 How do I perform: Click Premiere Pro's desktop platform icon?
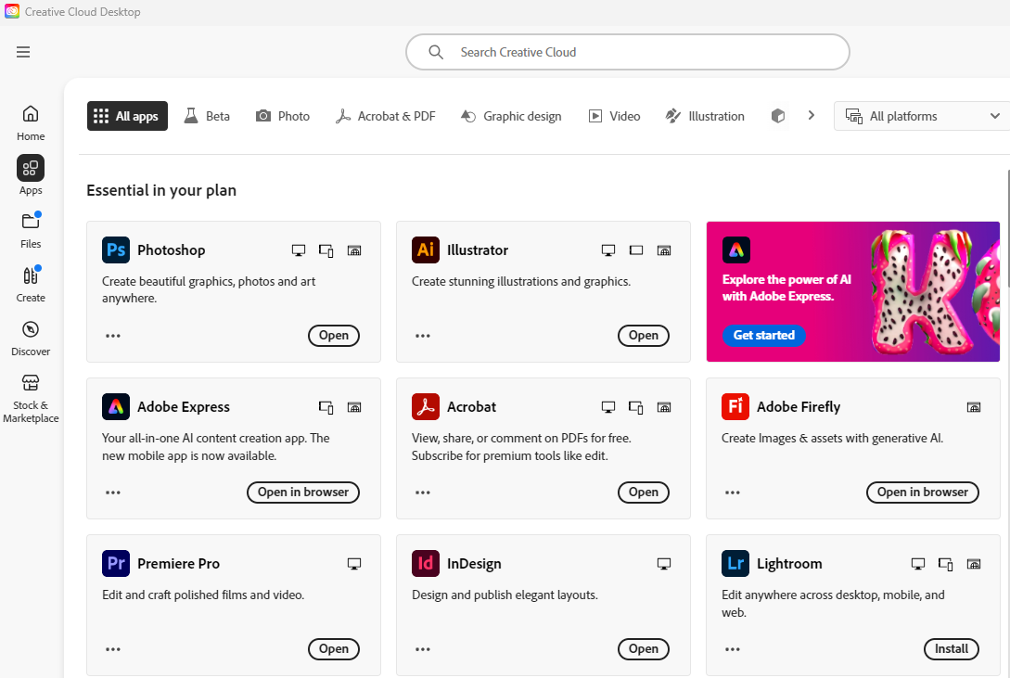click(354, 564)
